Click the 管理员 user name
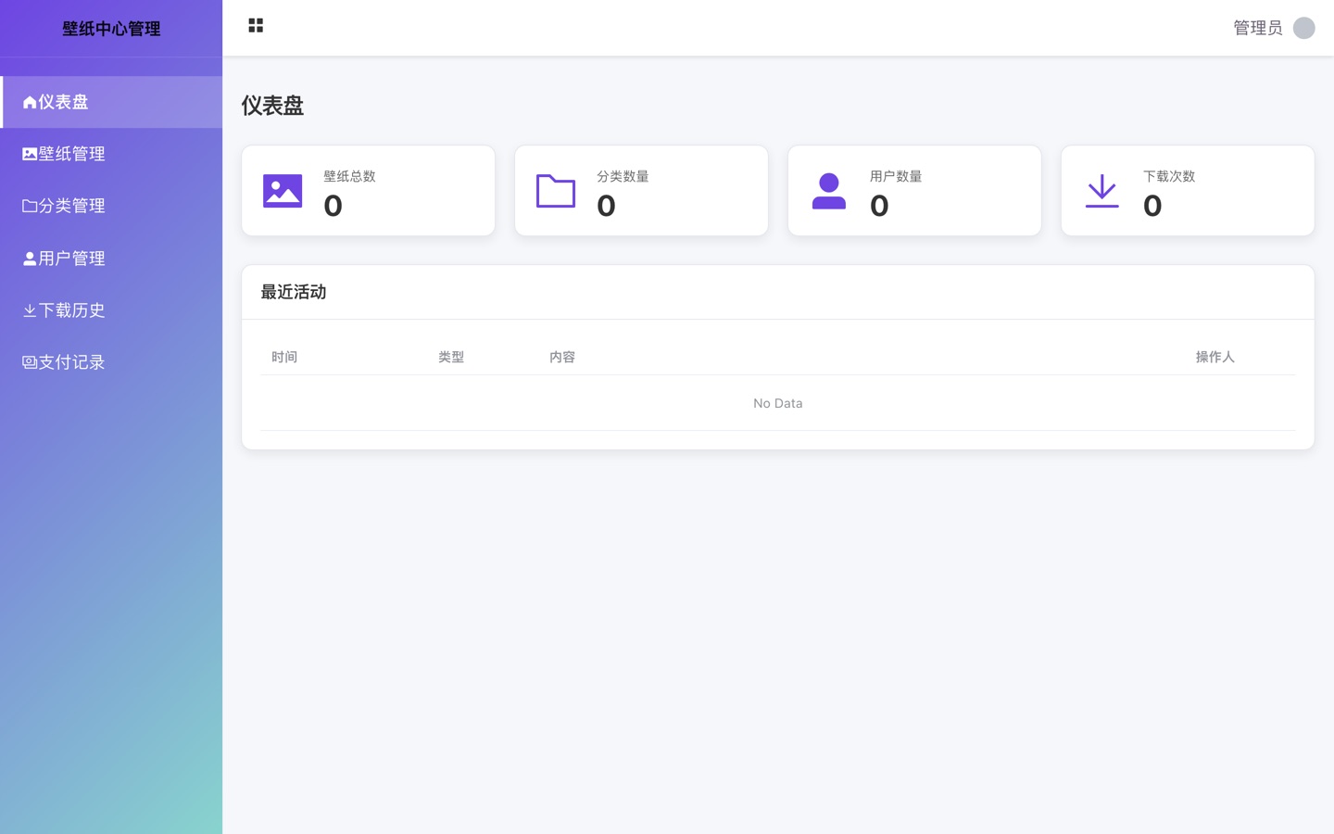The image size is (1334, 834). 1258,28
